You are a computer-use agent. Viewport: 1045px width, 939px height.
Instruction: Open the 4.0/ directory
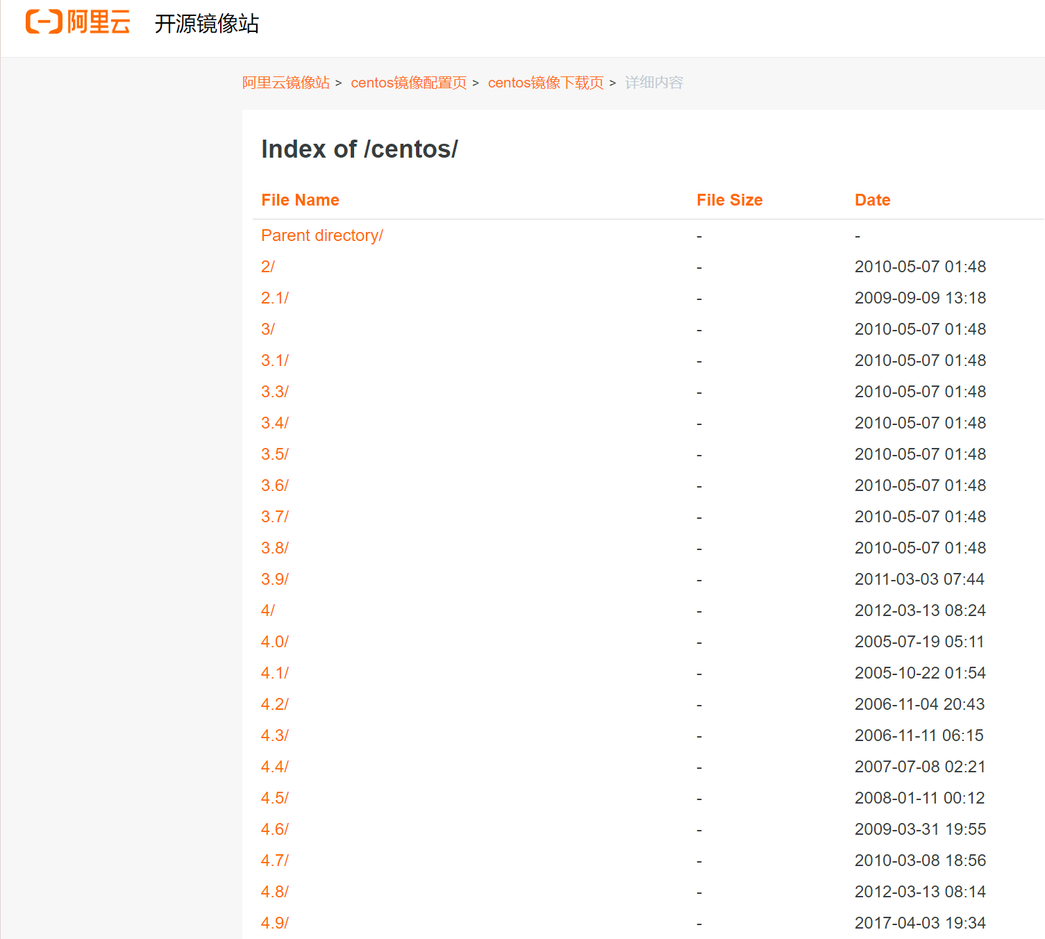coord(274,642)
